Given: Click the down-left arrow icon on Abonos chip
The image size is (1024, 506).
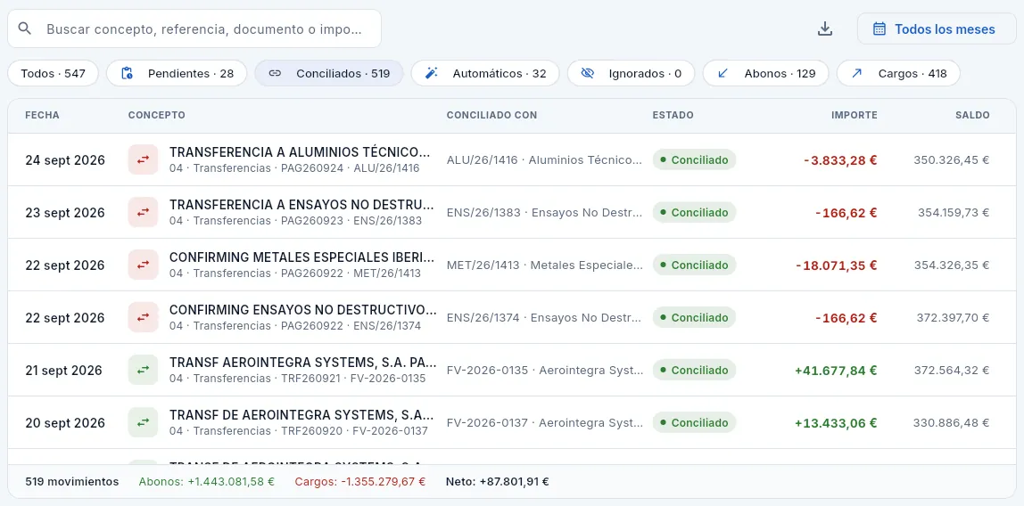Looking at the screenshot, I should click(x=723, y=74).
